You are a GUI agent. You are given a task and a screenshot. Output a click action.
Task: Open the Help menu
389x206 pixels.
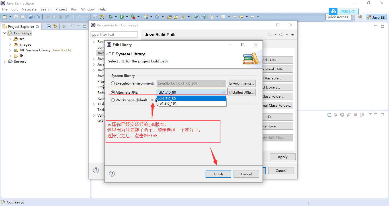(102, 9)
